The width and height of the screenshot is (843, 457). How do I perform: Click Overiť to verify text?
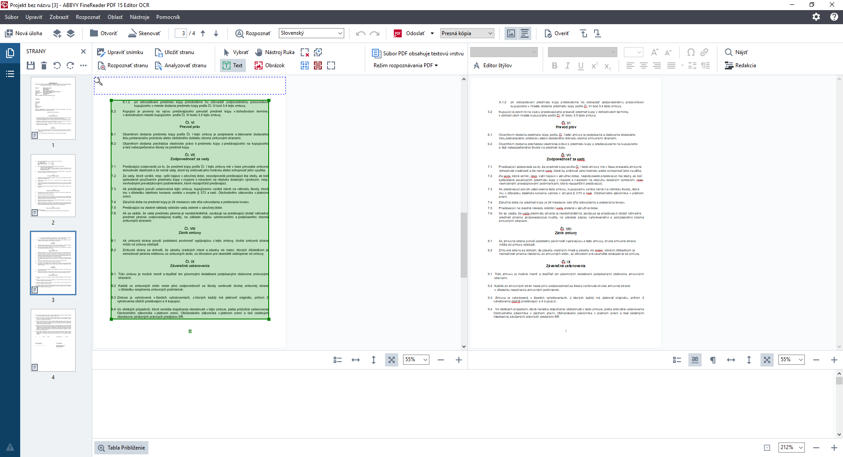click(x=557, y=33)
